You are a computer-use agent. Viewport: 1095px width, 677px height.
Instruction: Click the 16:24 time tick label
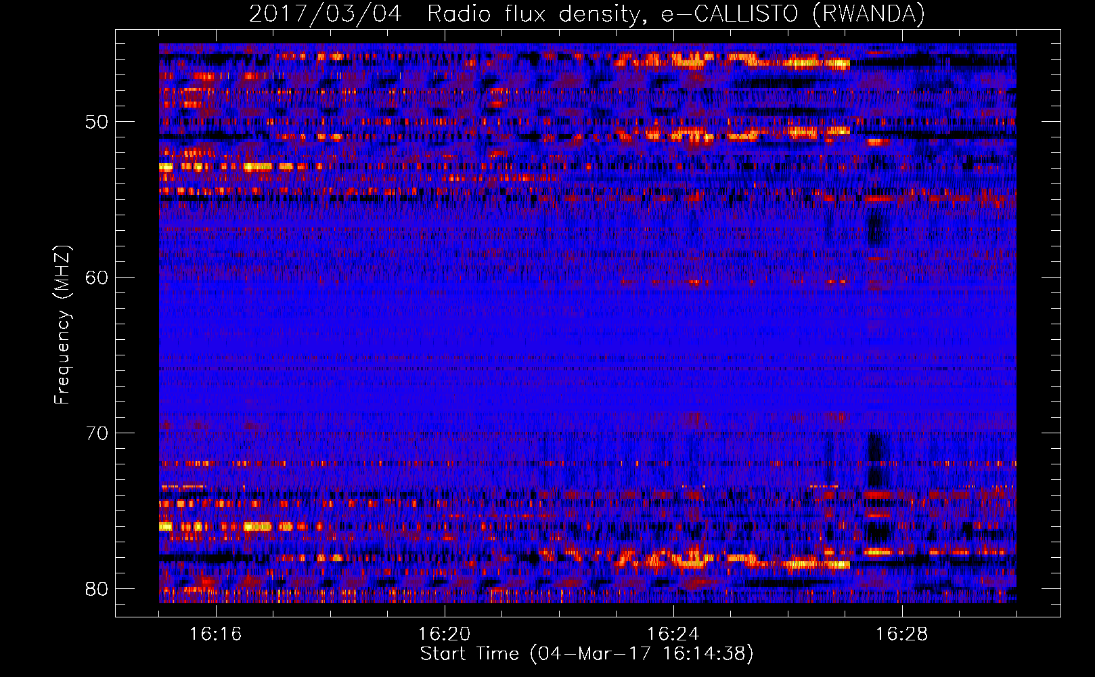[x=673, y=634]
